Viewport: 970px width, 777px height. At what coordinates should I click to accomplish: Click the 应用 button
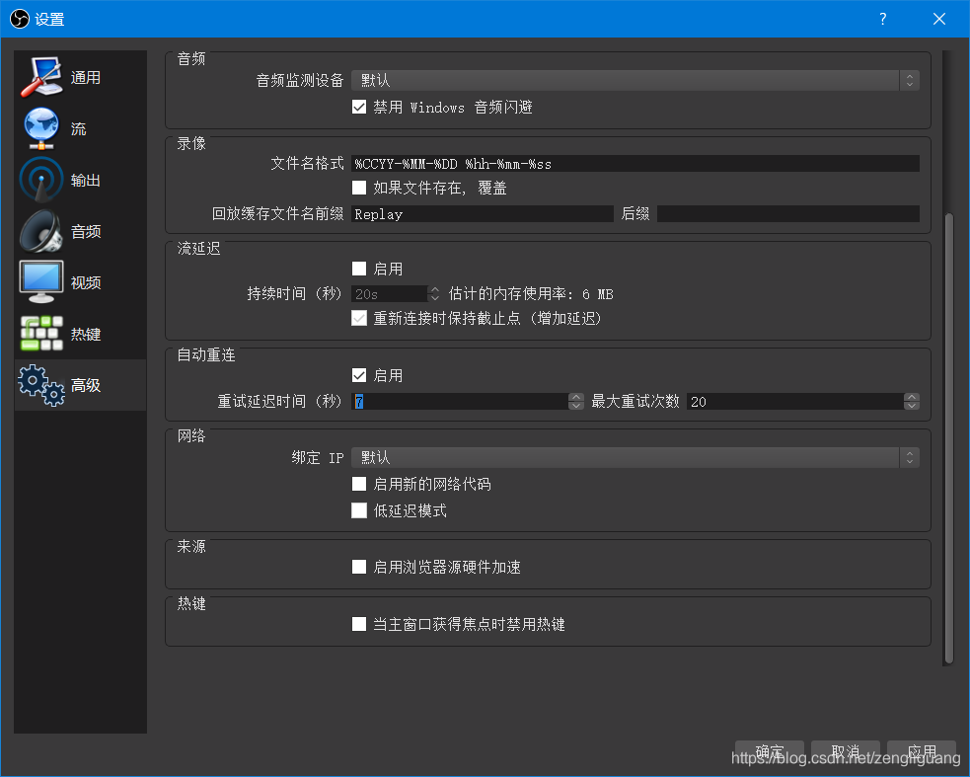click(x=921, y=750)
